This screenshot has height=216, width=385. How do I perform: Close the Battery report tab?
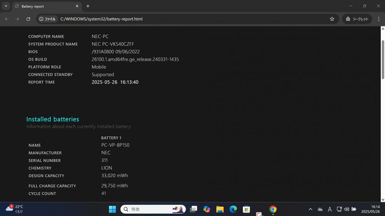point(77,6)
